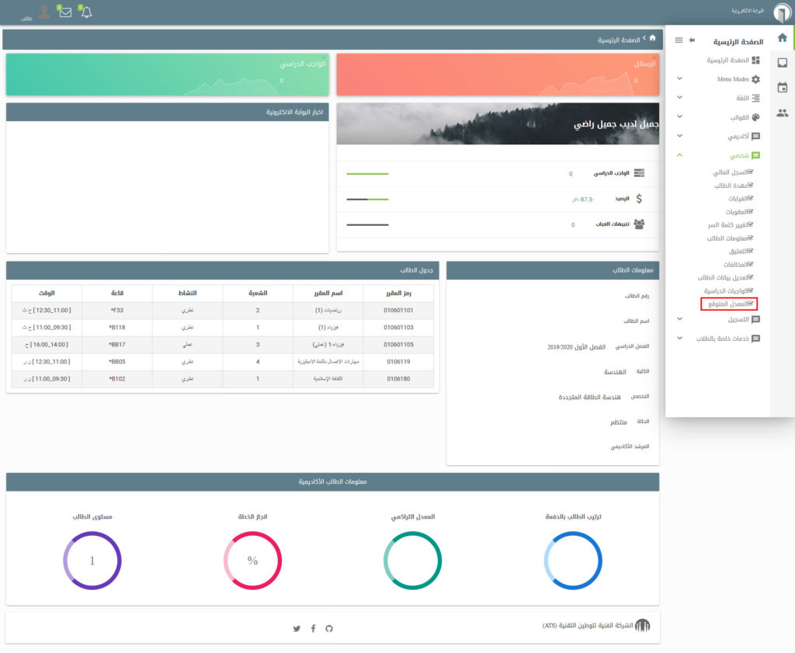795x653 pixels.
Task: Click the الواجب الدراسي green card
Action: 167,75
